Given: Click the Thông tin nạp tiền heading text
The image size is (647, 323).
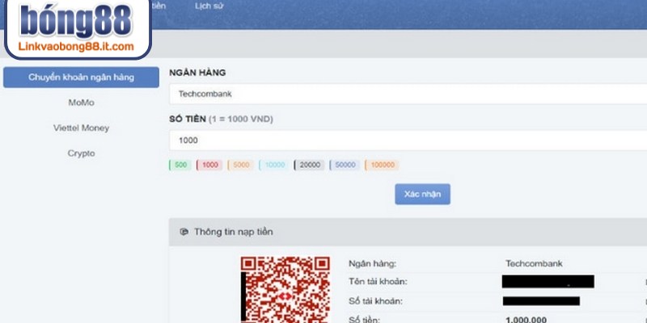Looking at the screenshot, I should point(234,232).
